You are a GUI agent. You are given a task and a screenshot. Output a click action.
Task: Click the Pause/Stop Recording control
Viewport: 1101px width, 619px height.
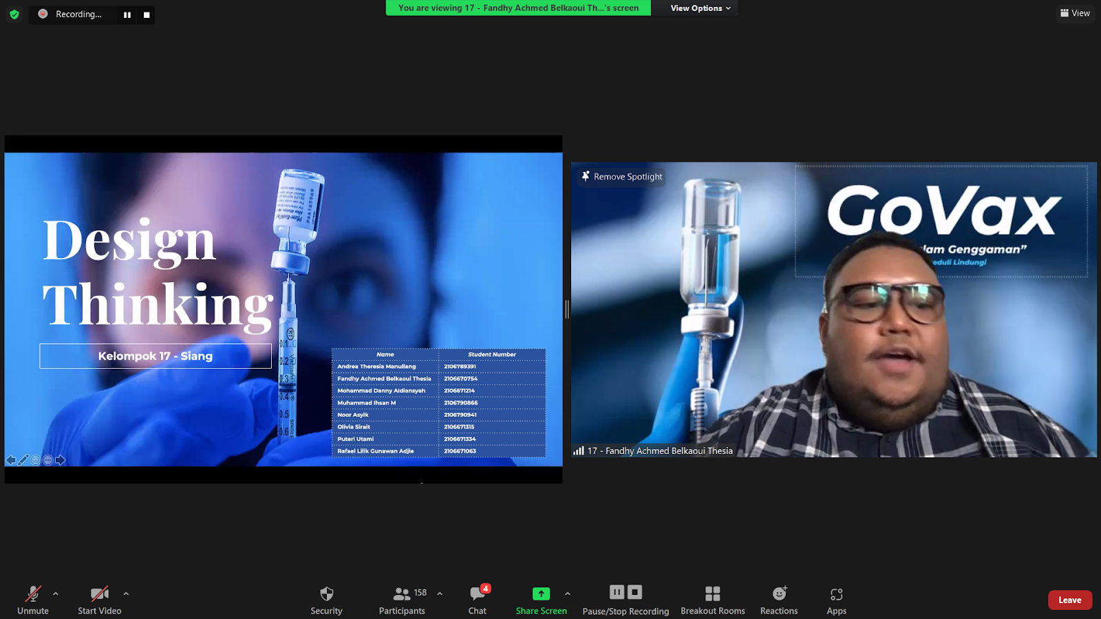pyautogui.click(x=626, y=600)
